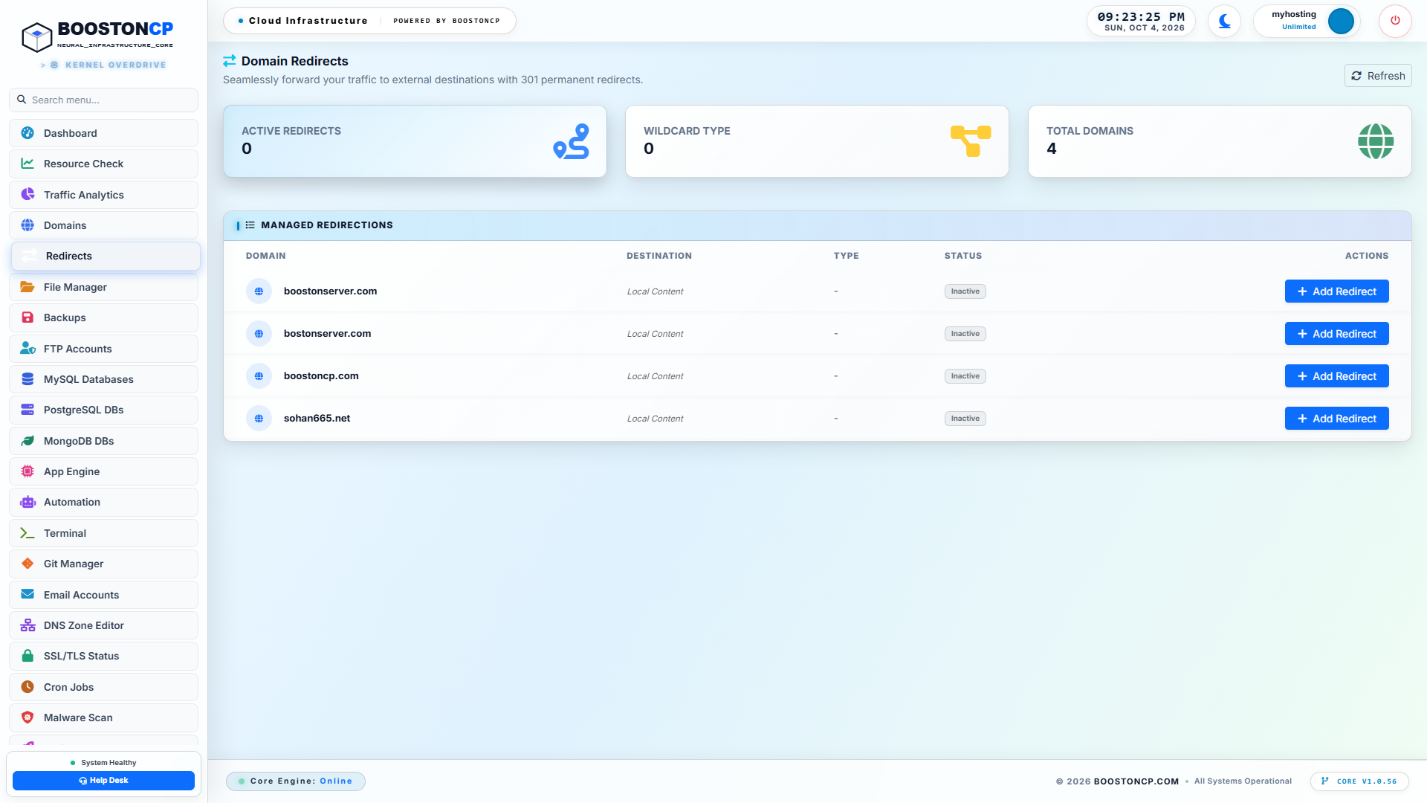Screen dimensions: 1427x803
Task: Click the Git Manager diamond icon
Action: 27,564
